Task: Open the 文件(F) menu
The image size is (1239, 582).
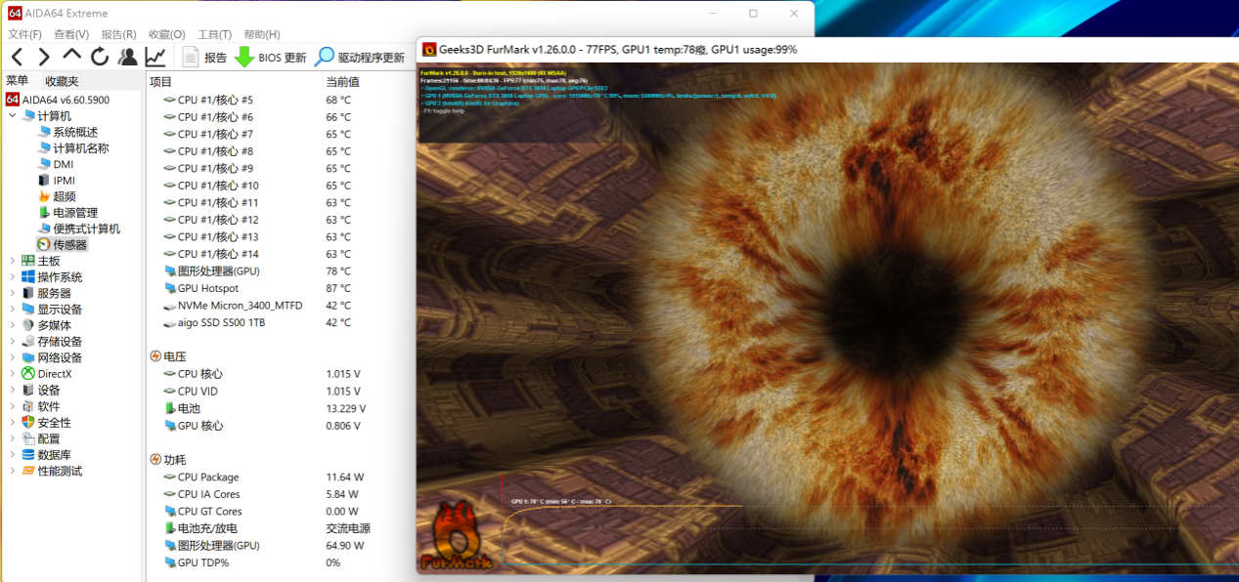Action: tap(24, 34)
